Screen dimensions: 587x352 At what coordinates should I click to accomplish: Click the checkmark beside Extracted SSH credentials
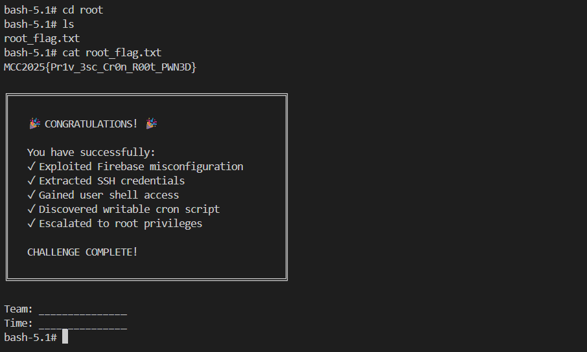[x=30, y=181]
